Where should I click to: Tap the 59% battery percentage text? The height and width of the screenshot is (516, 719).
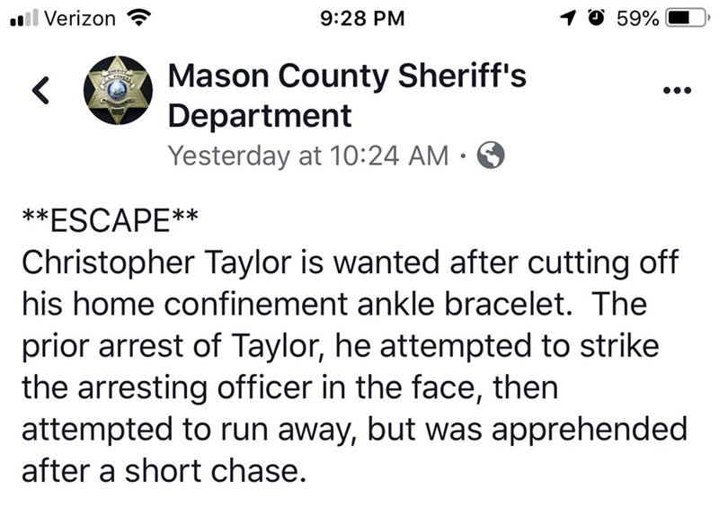point(636,17)
